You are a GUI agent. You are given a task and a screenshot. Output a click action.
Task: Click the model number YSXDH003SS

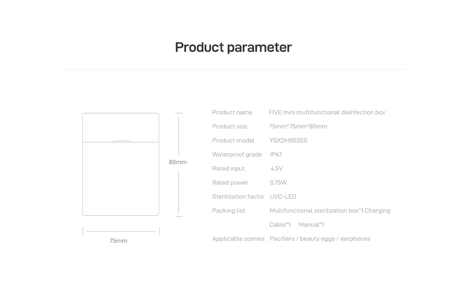coord(288,140)
